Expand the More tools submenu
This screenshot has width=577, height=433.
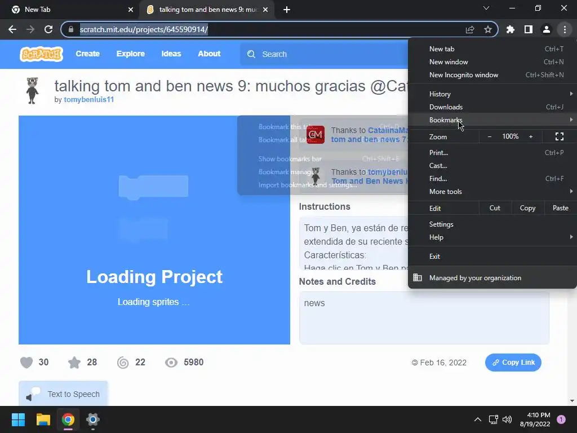tap(492, 192)
